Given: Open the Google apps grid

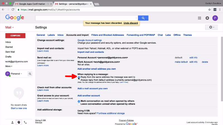Looking at the screenshot, I should coord(199,18).
